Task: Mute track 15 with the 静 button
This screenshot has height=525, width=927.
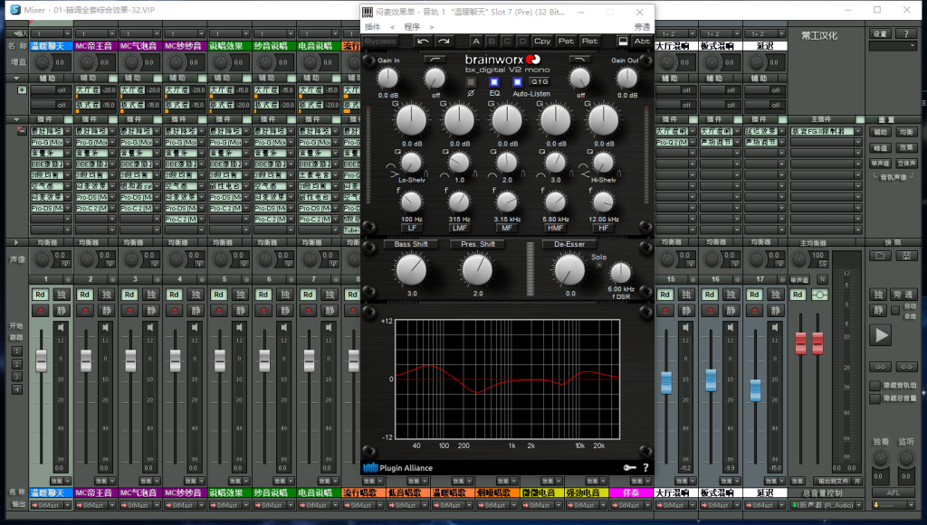Action: click(686, 310)
